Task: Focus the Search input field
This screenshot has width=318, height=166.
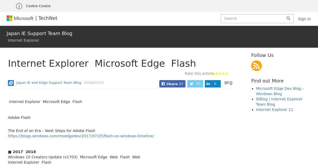Action: point(253,18)
